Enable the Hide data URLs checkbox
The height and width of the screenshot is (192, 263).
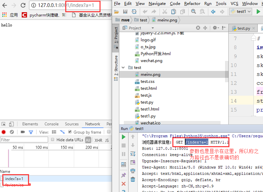53,140
